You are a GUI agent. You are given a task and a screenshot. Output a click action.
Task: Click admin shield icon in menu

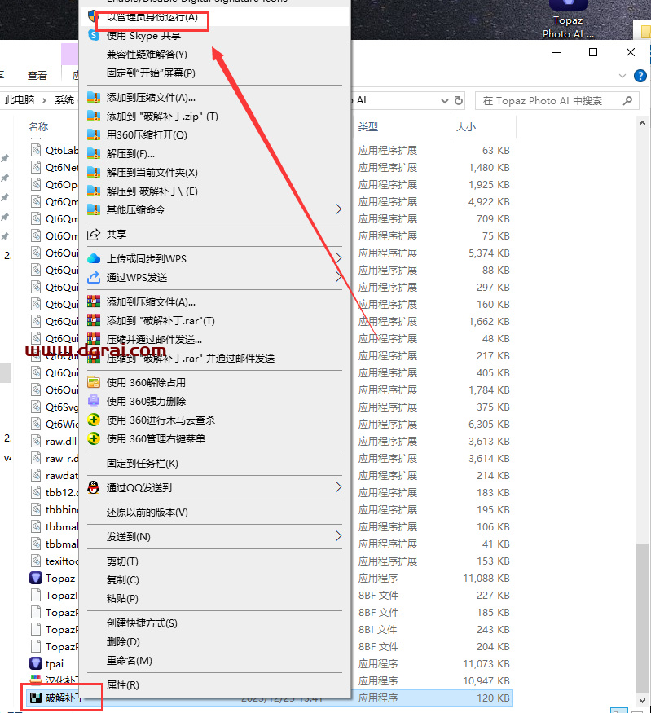click(x=93, y=16)
